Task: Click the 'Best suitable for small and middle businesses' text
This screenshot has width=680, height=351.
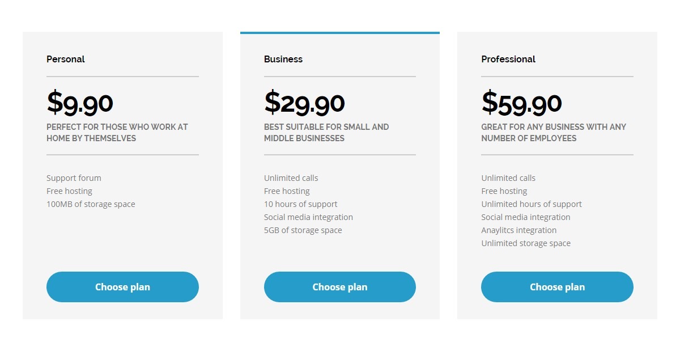Action: (x=326, y=133)
